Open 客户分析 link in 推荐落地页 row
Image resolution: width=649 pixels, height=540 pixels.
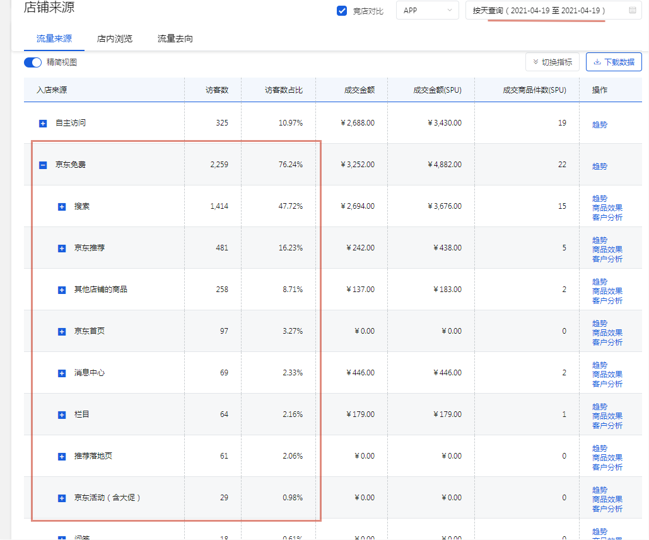(607, 467)
